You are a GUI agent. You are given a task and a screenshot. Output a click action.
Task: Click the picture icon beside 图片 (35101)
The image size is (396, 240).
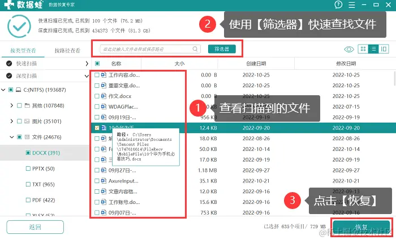27,121
